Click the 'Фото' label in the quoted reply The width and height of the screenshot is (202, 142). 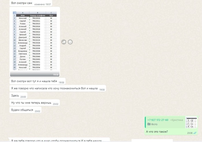(x=154, y=124)
